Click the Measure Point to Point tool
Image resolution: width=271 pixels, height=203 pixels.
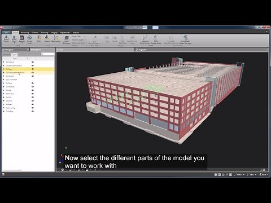coord(145,39)
